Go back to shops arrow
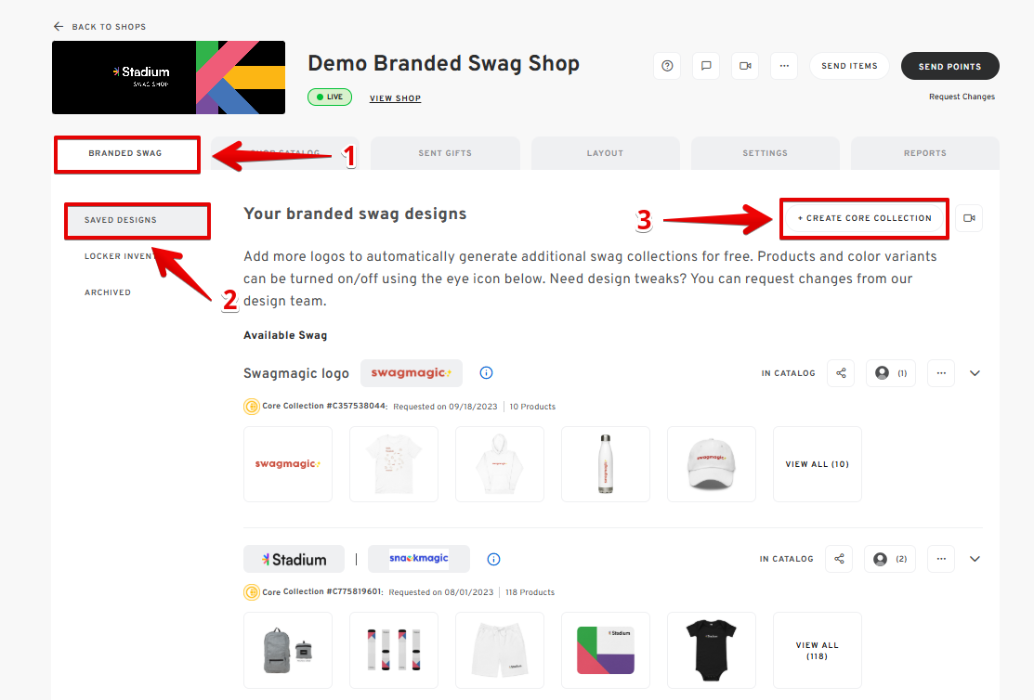Image resolution: width=1034 pixels, height=700 pixels. [59, 27]
